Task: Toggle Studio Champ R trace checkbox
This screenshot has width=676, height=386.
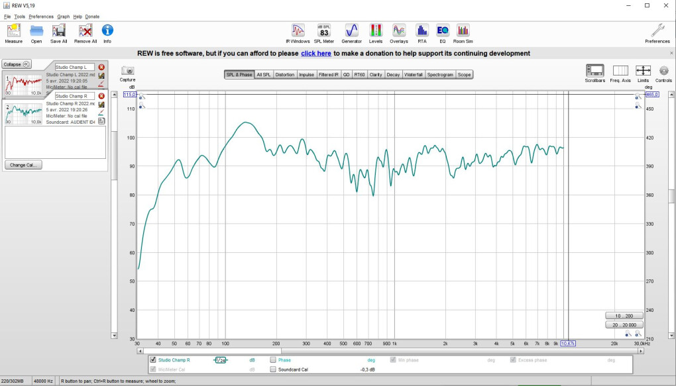Action: [x=153, y=360]
